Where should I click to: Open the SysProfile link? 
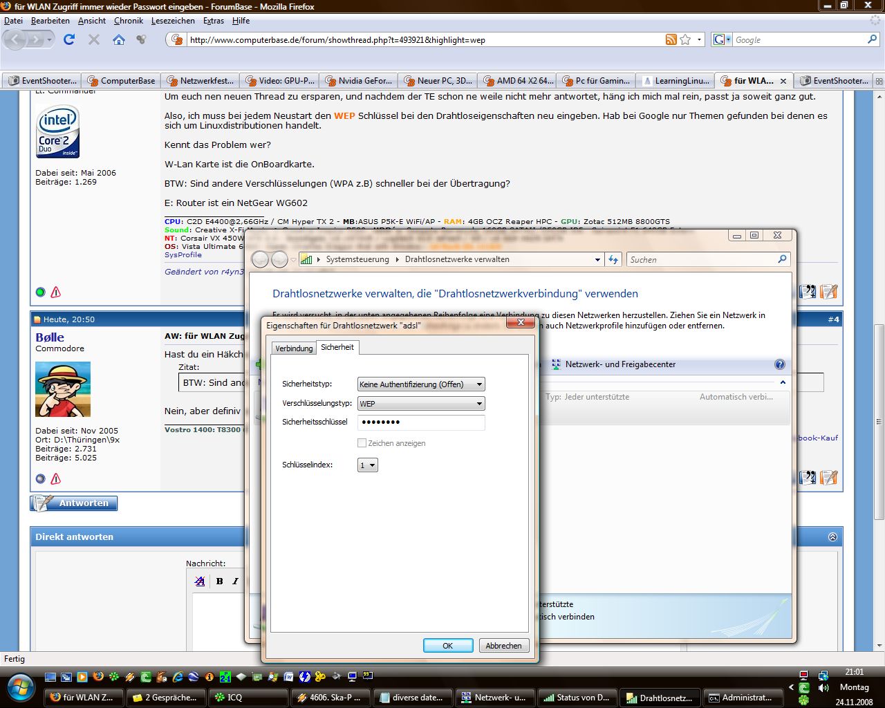click(183, 254)
